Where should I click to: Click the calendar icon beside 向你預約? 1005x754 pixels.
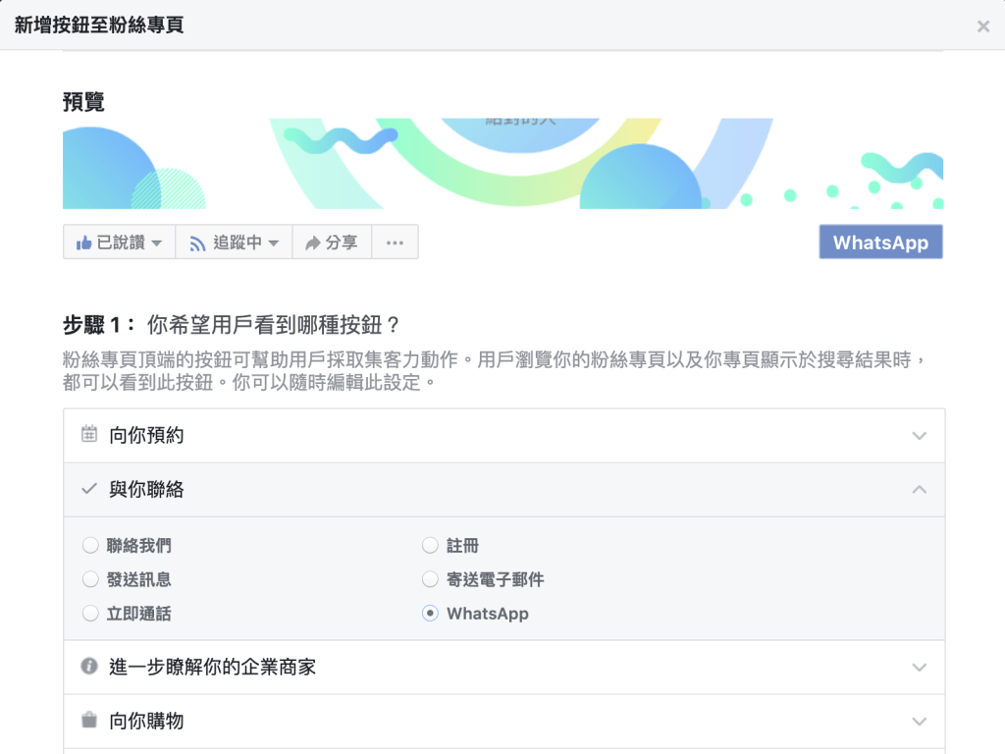point(89,435)
